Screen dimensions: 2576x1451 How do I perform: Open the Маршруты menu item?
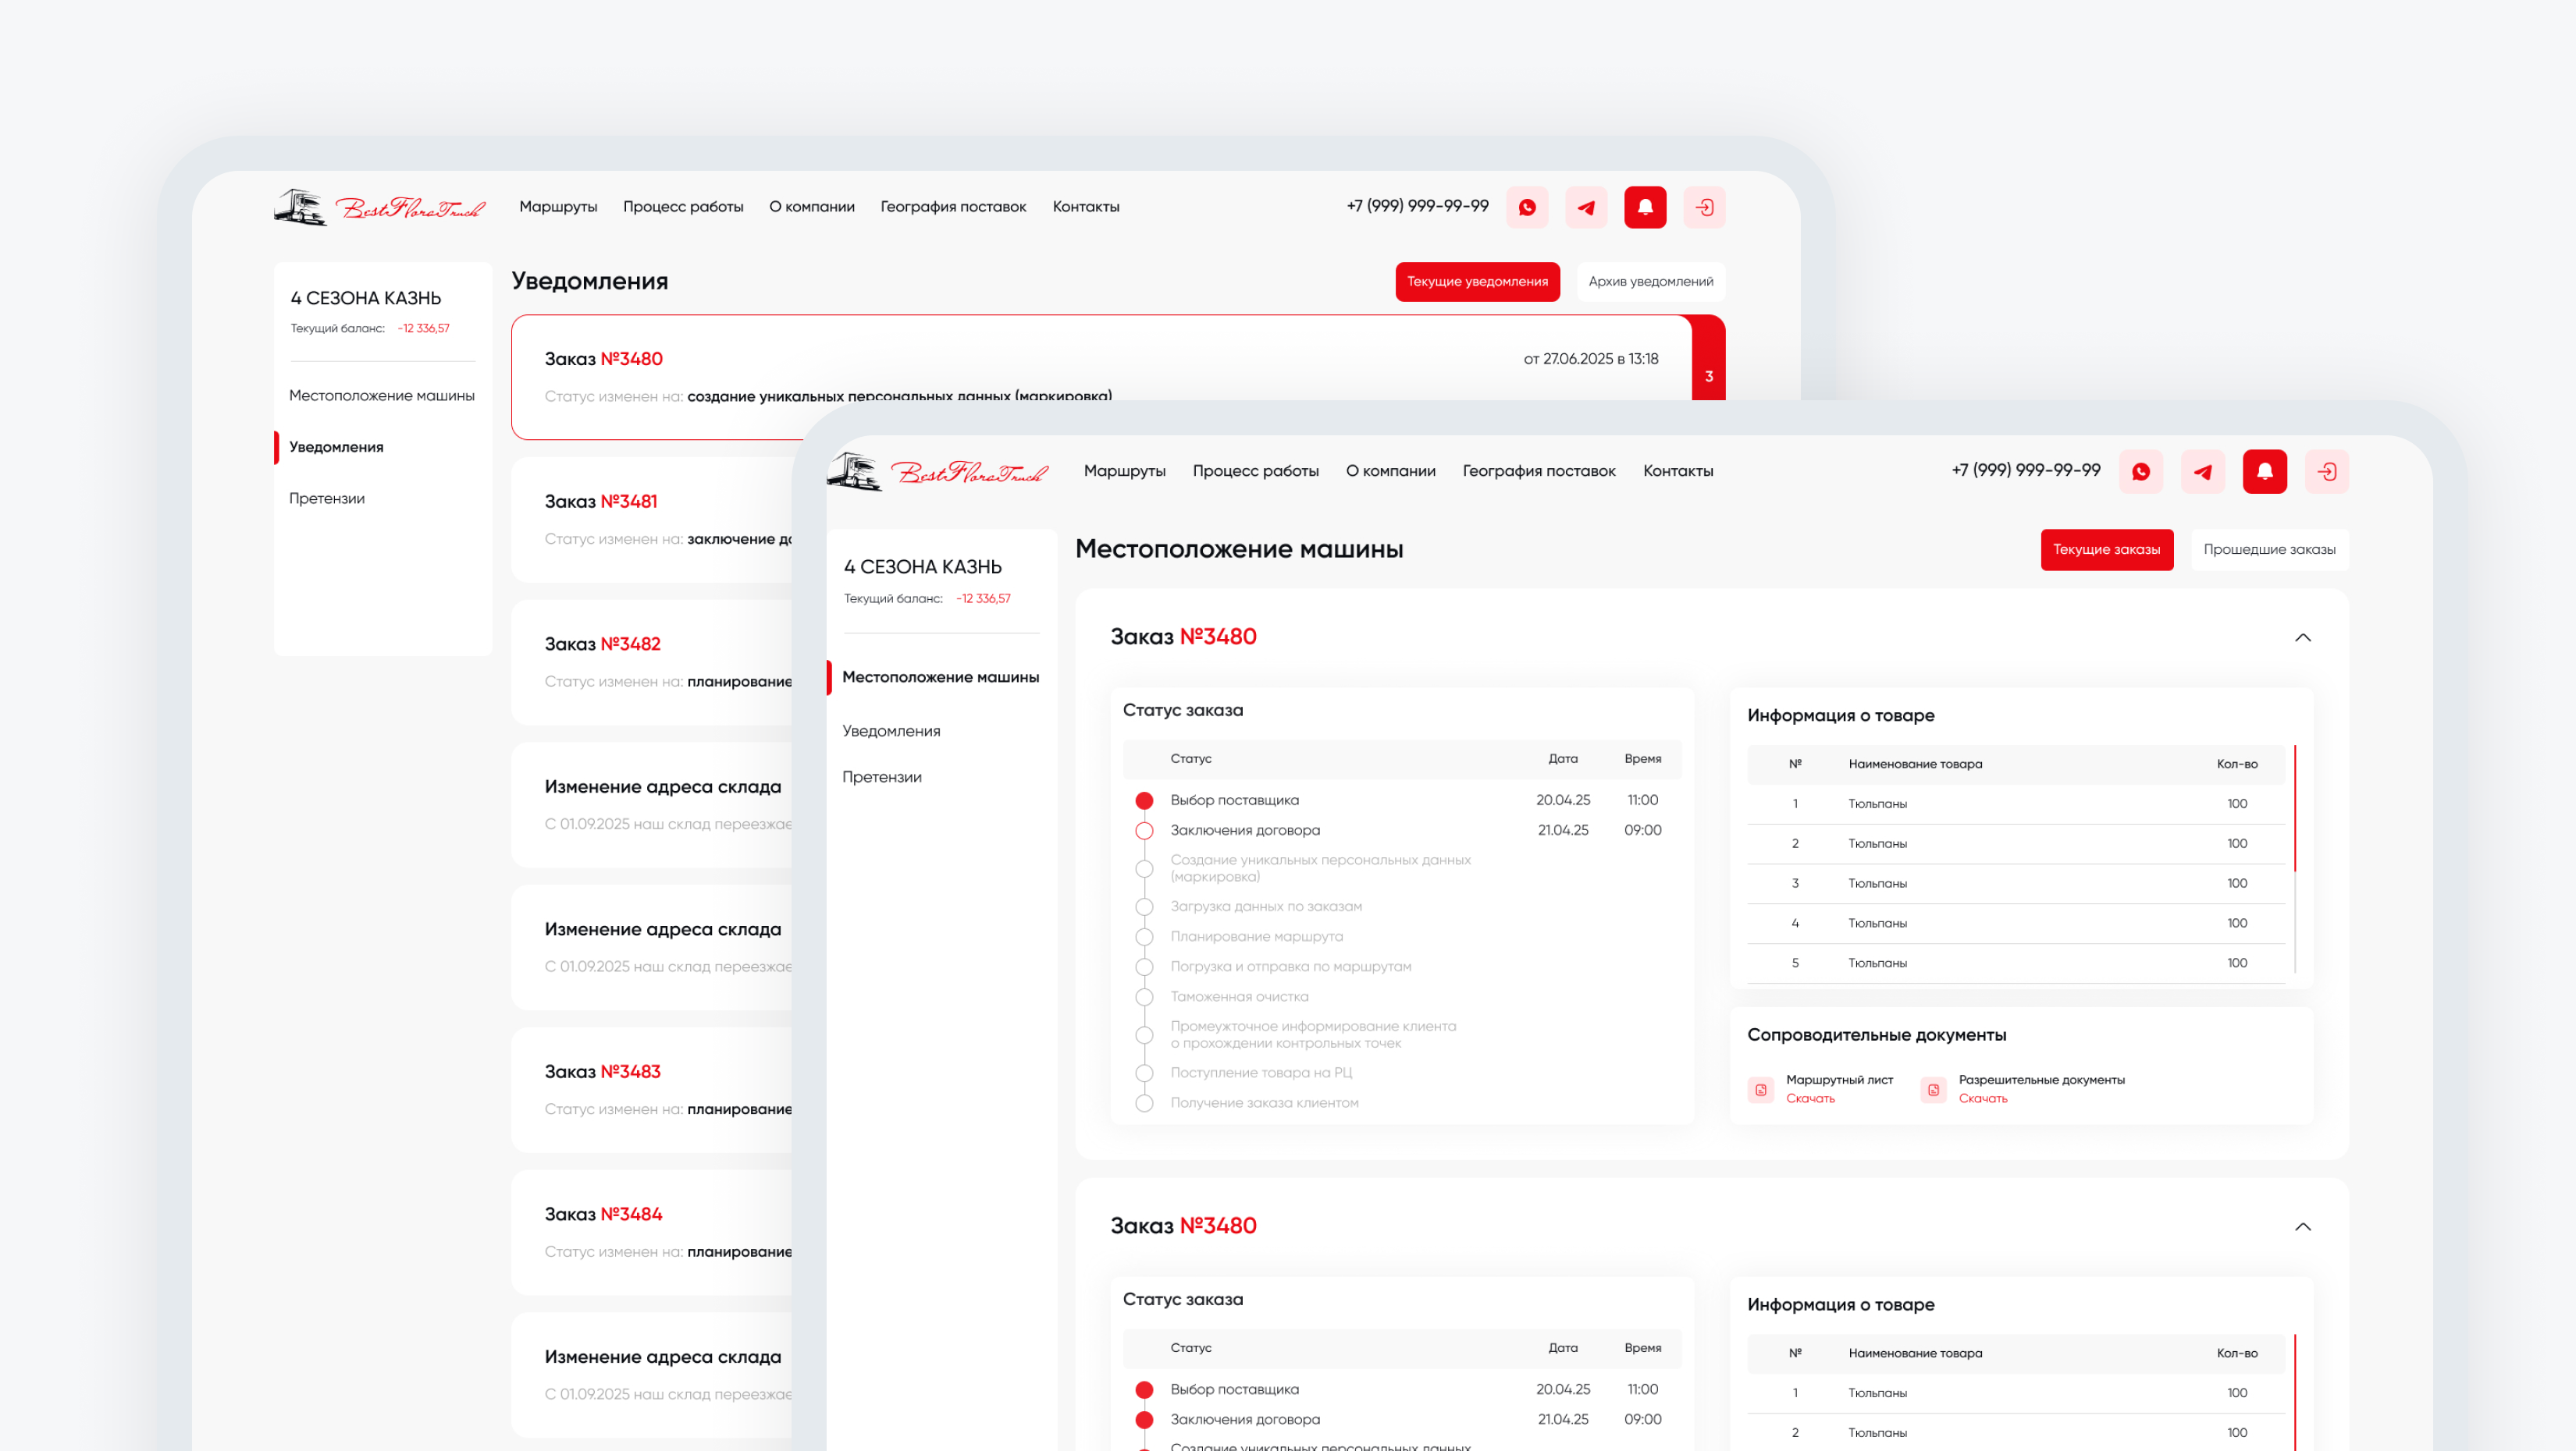pyautogui.click(x=1125, y=470)
